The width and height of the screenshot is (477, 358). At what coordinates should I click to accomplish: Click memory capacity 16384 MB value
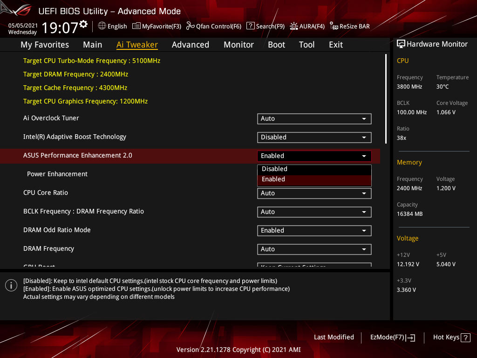(409, 214)
